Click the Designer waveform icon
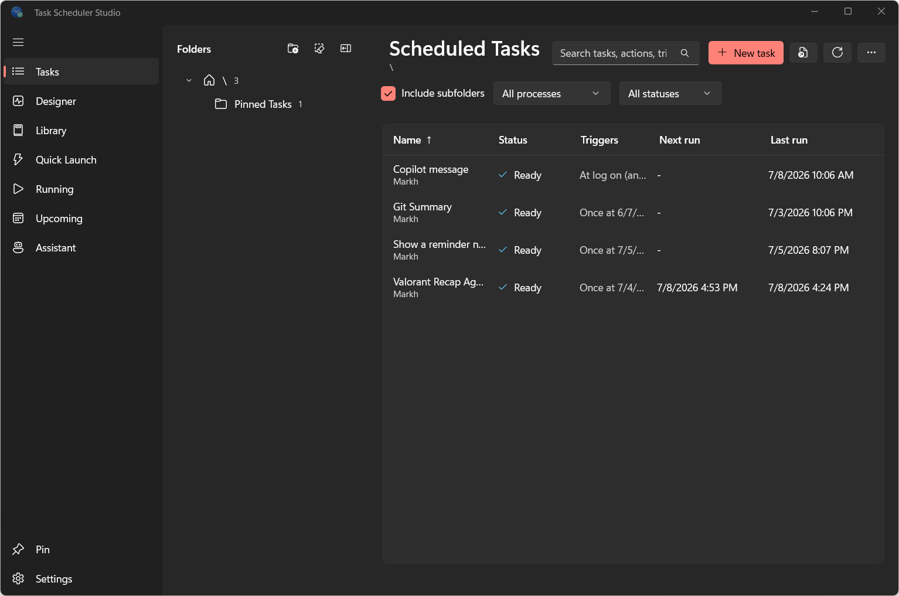Image resolution: width=899 pixels, height=596 pixels. (x=18, y=101)
